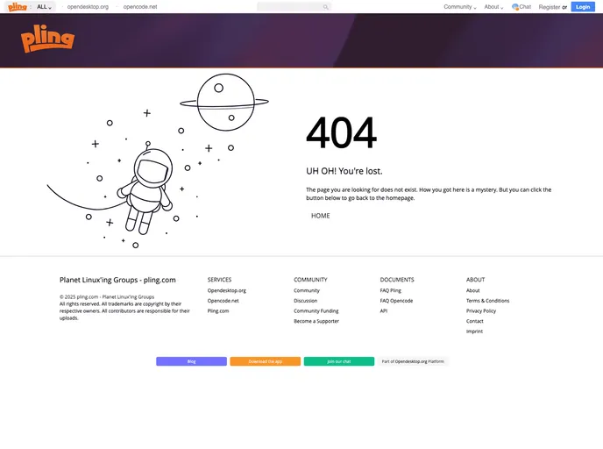Open the Contact footer link
This screenshot has width=603, height=449.
[474, 321]
